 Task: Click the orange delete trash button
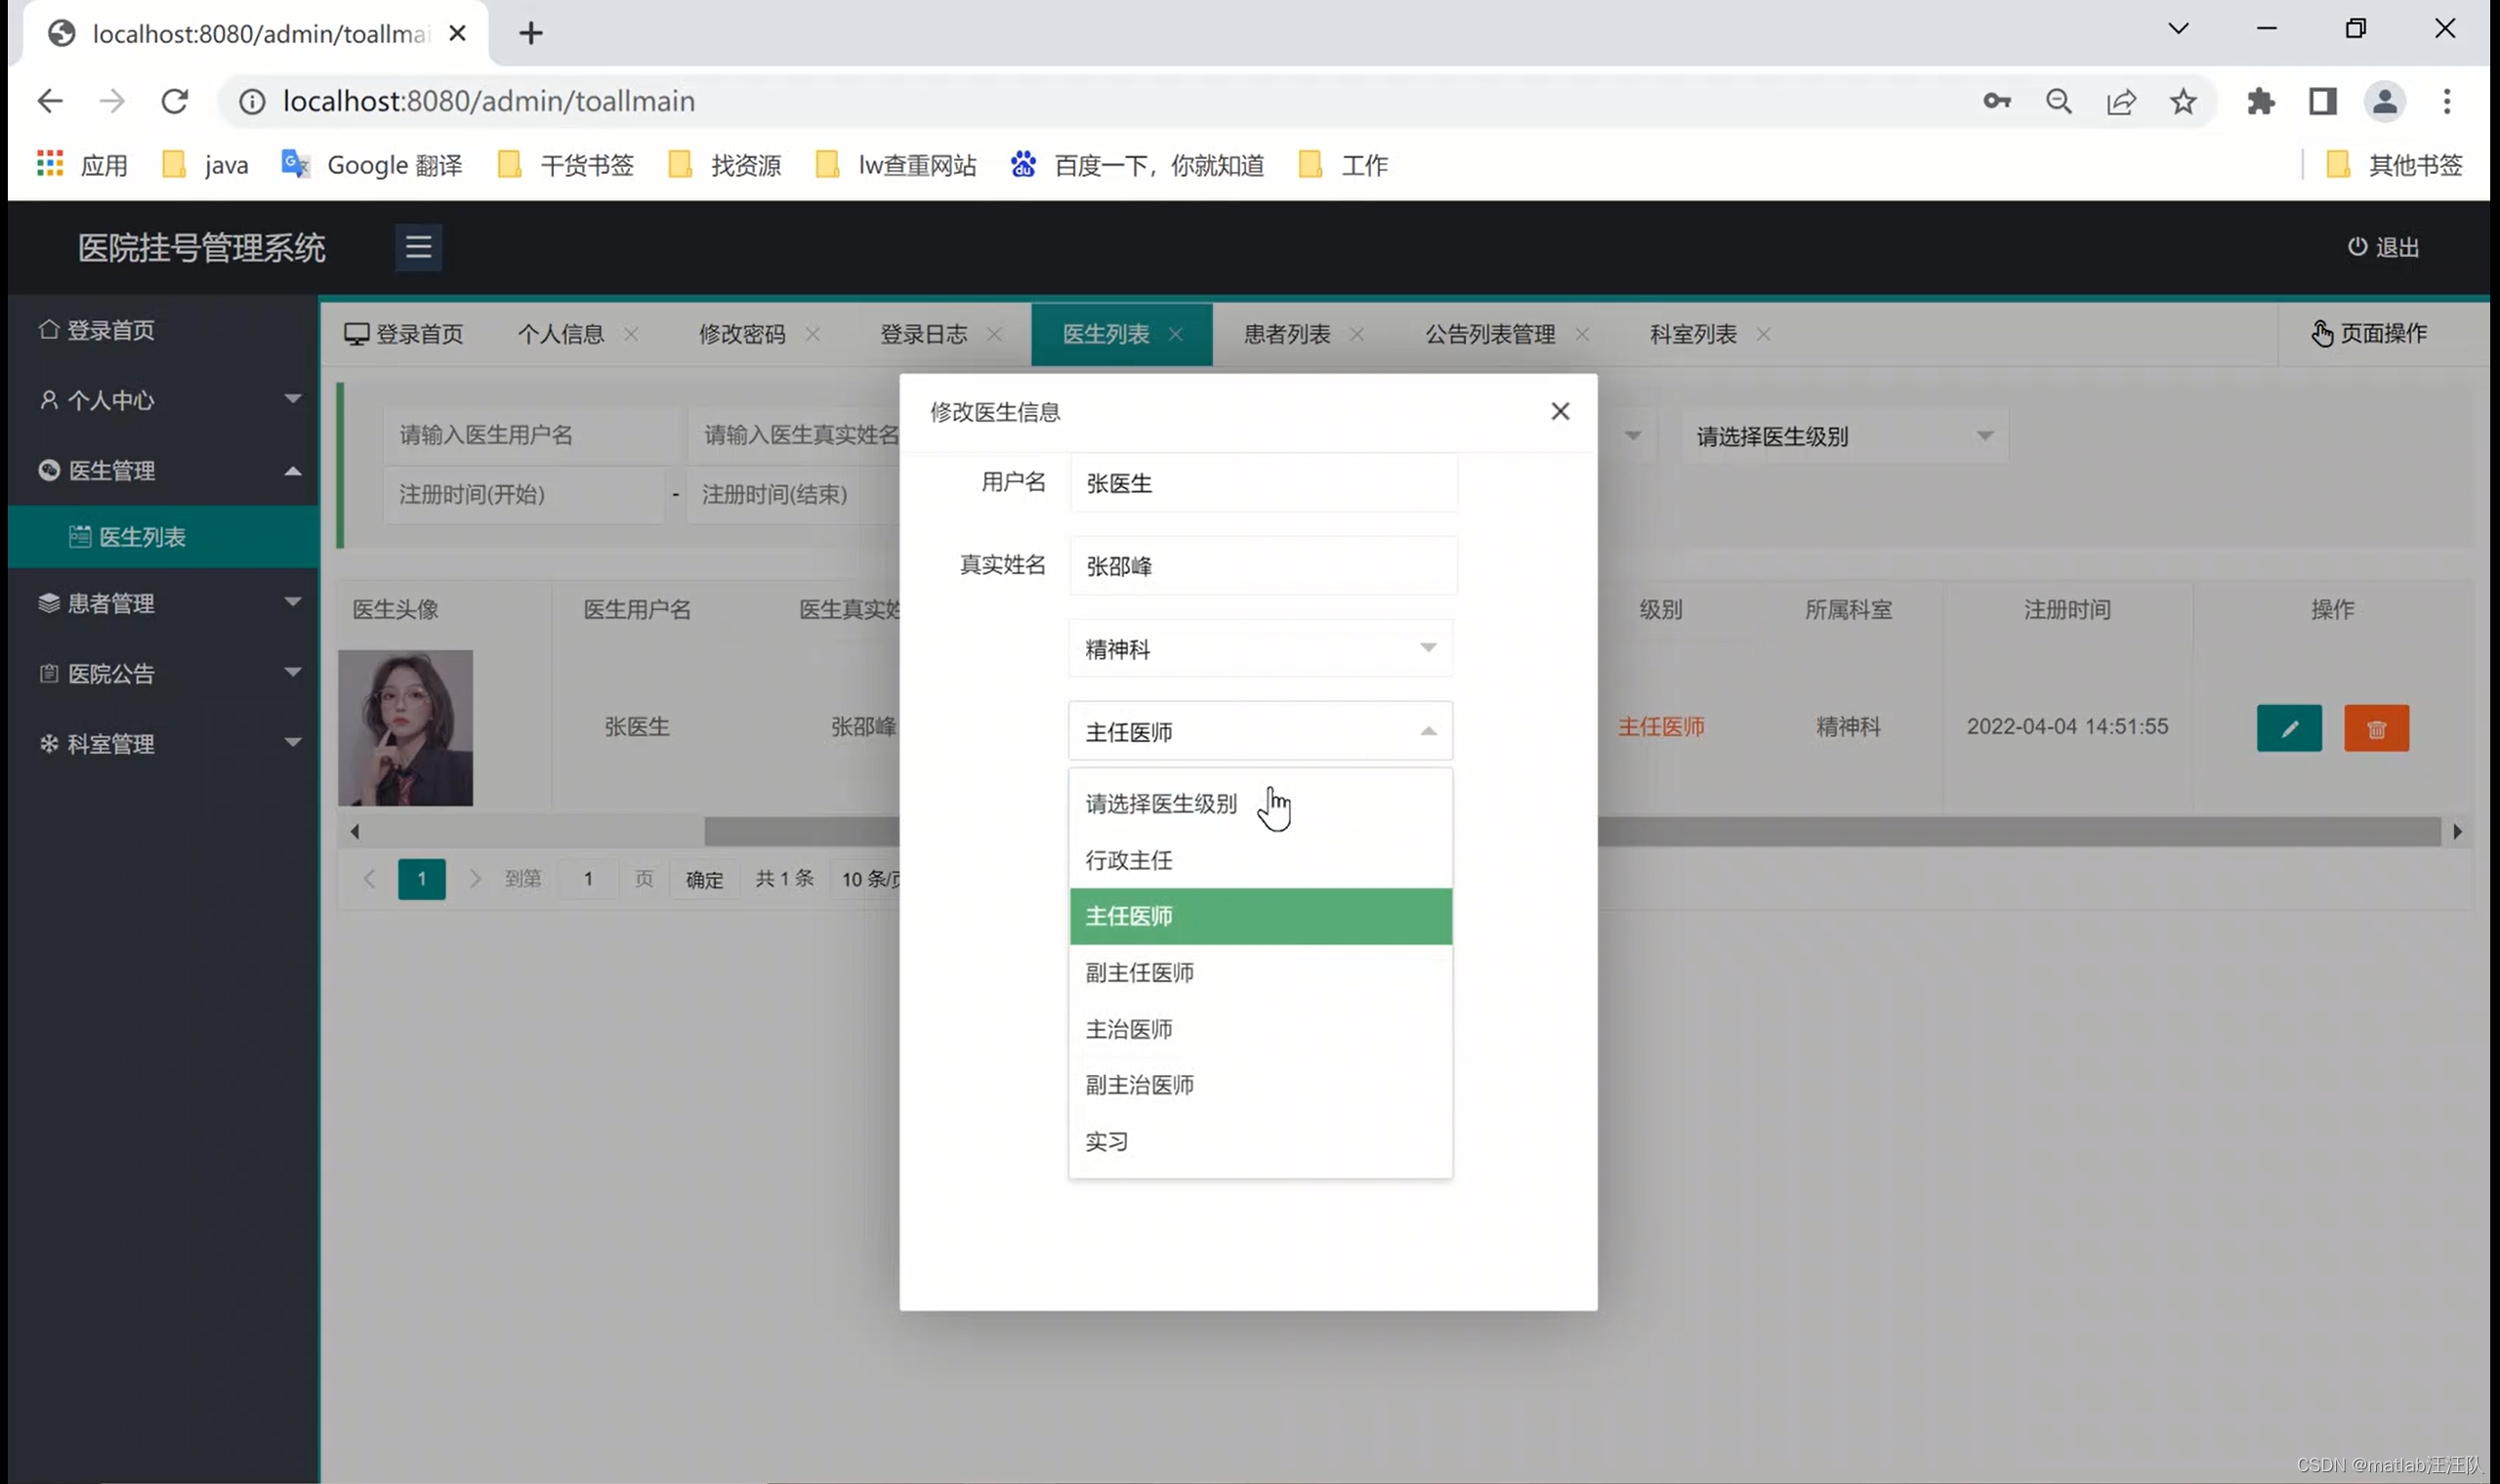point(2376,728)
